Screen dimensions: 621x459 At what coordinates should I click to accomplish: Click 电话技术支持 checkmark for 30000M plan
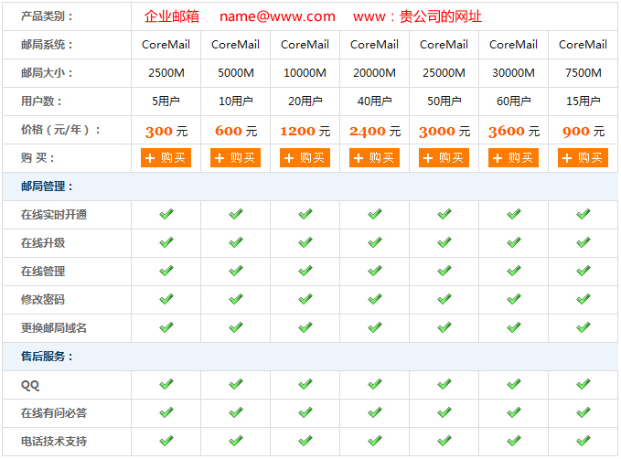[x=514, y=441]
